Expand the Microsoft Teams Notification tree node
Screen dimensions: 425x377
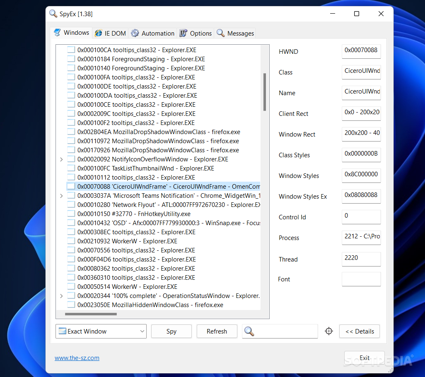(x=61, y=196)
